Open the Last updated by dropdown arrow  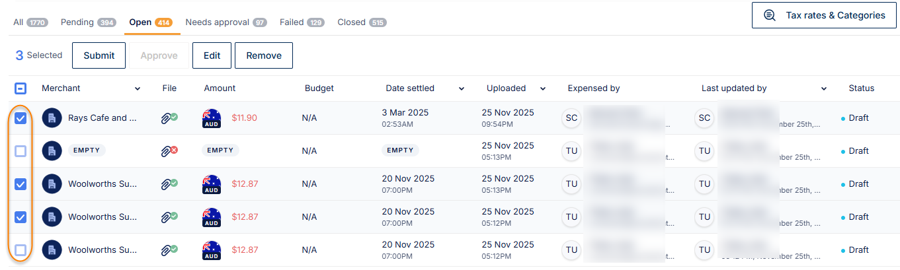[x=824, y=88]
